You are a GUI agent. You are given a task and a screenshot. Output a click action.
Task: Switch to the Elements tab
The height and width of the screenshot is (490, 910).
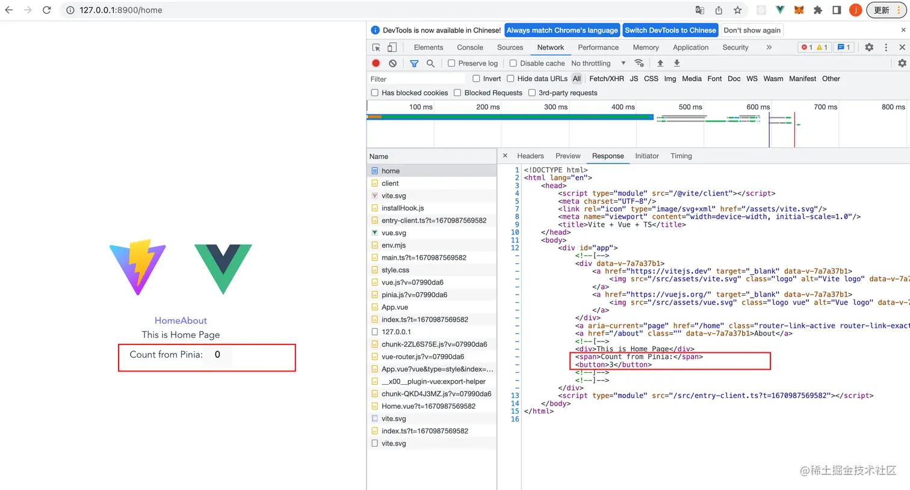pyautogui.click(x=429, y=47)
